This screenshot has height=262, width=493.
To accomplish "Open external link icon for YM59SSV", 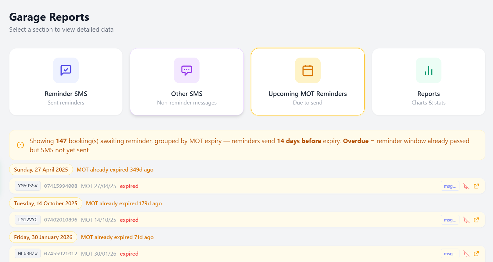I will (476, 186).
